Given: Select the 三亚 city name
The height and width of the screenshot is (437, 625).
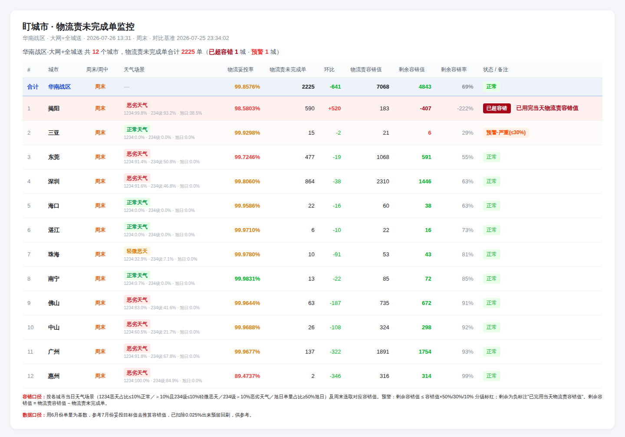Looking at the screenshot, I should (x=54, y=133).
